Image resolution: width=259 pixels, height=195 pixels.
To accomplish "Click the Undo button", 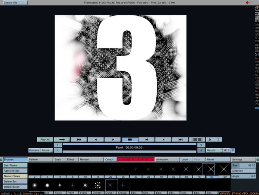I will tap(186, 160).
